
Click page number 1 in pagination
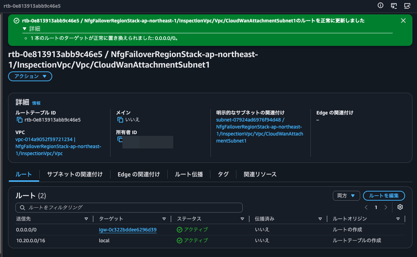(x=376, y=207)
